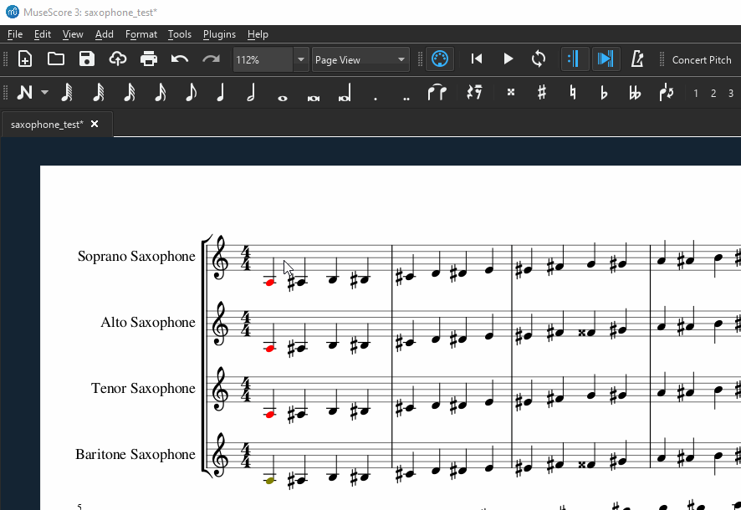The width and height of the screenshot is (741, 510).
Task: Toggle the metronome
Action: click(637, 59)
